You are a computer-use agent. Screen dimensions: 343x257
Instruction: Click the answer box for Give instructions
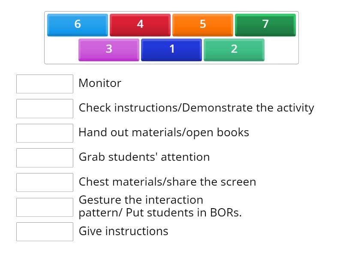coord(45,232)
